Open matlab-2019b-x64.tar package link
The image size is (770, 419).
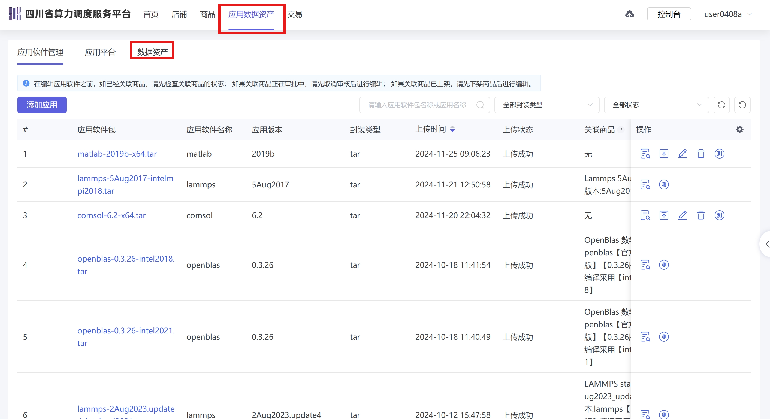pos(117,154)
